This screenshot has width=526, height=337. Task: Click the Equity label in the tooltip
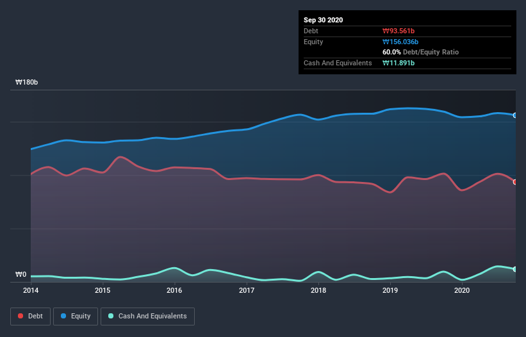[313, 42]
